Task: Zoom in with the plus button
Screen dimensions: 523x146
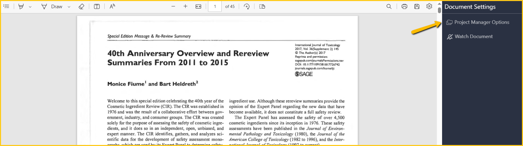Action: (x=186, y=7)
